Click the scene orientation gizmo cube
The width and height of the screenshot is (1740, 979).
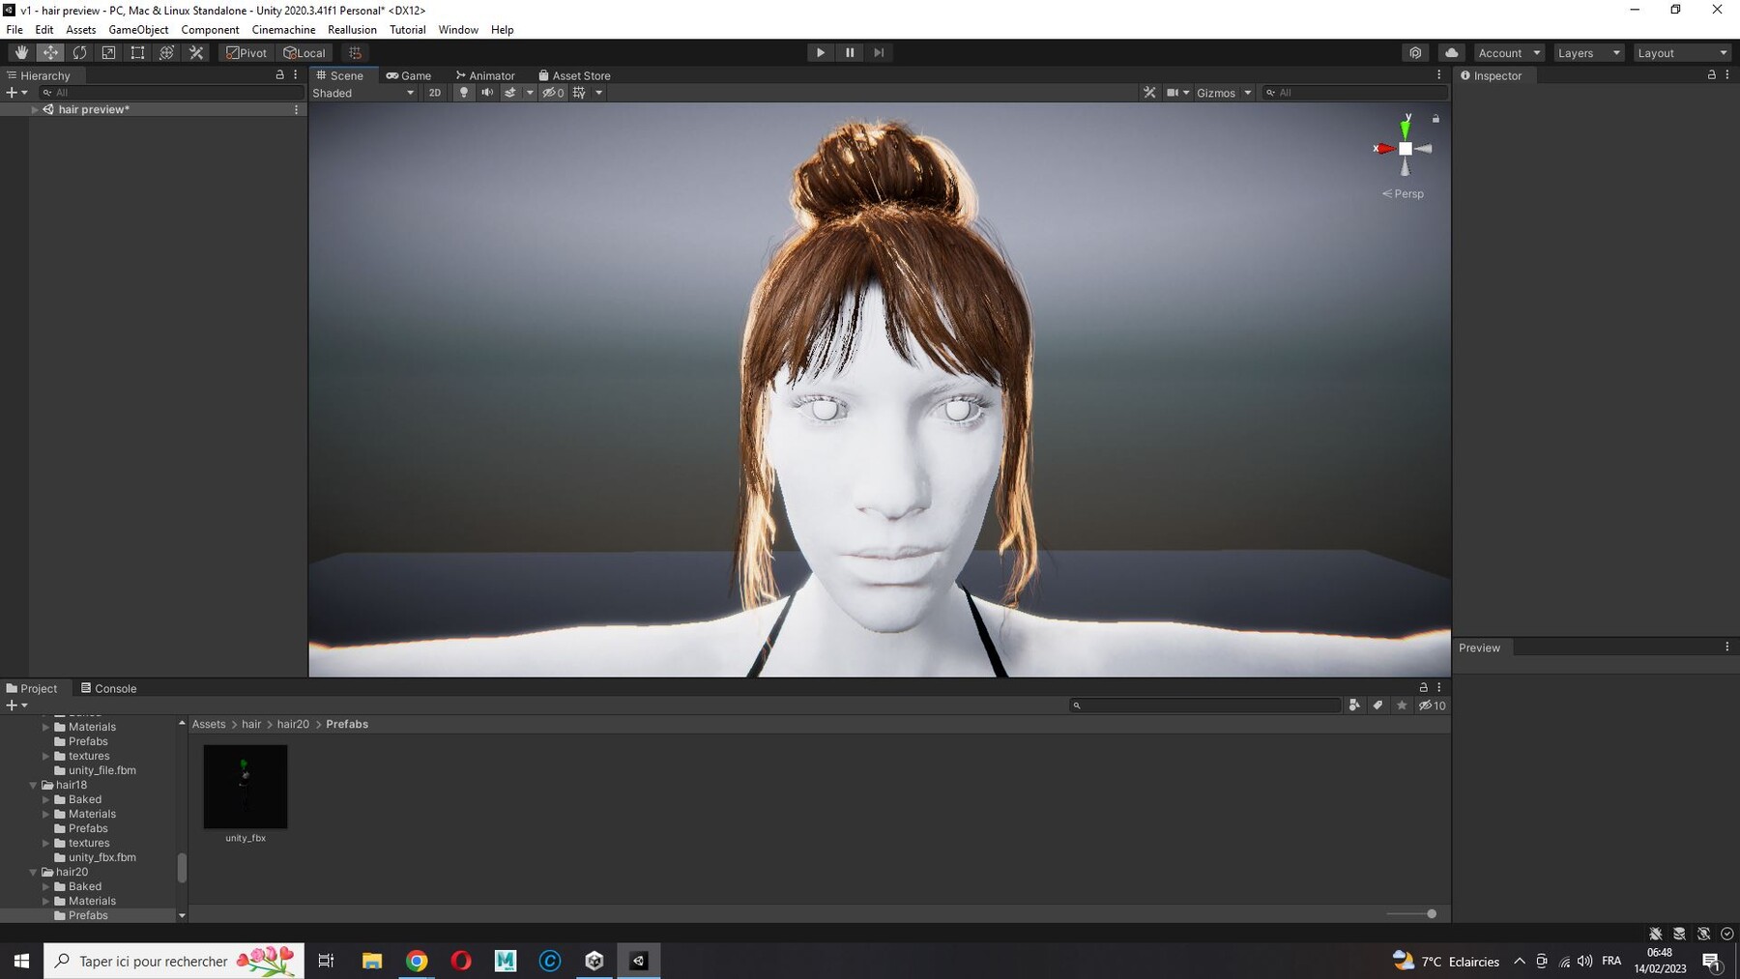click(1406, 149)
